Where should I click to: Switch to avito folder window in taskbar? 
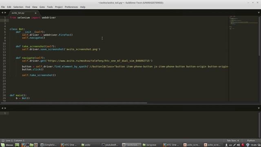86,145
